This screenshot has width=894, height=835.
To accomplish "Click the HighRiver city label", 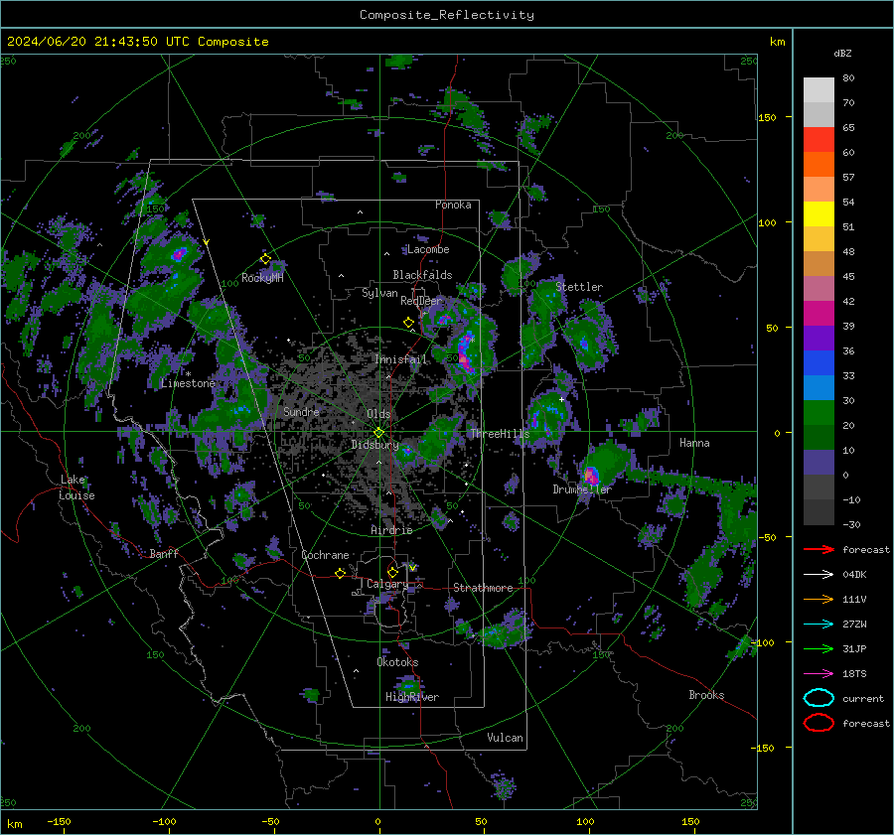I will tap(412, 697).
